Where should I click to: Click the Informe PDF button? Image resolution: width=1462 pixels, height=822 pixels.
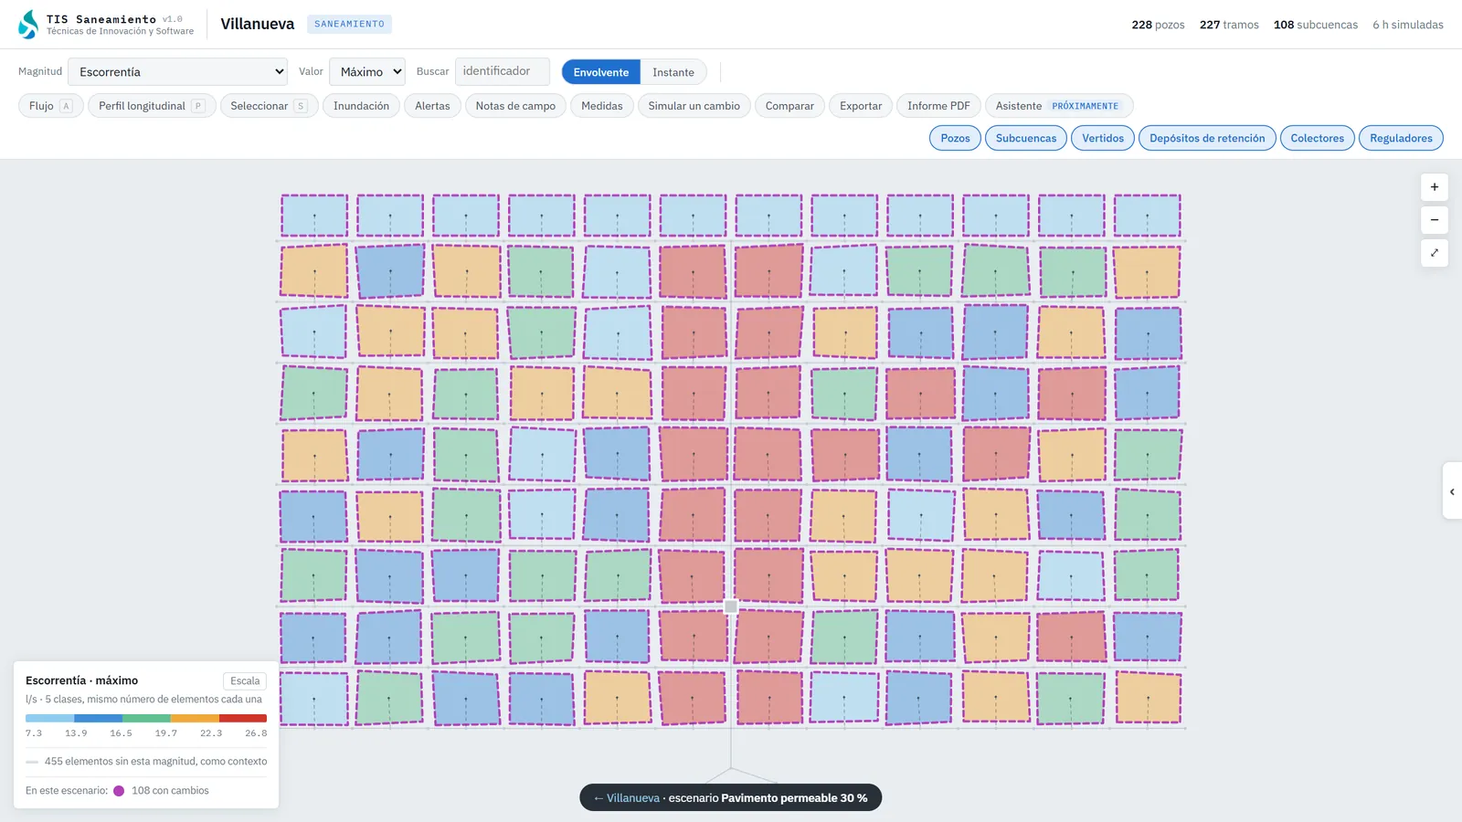tap(938, 106)
